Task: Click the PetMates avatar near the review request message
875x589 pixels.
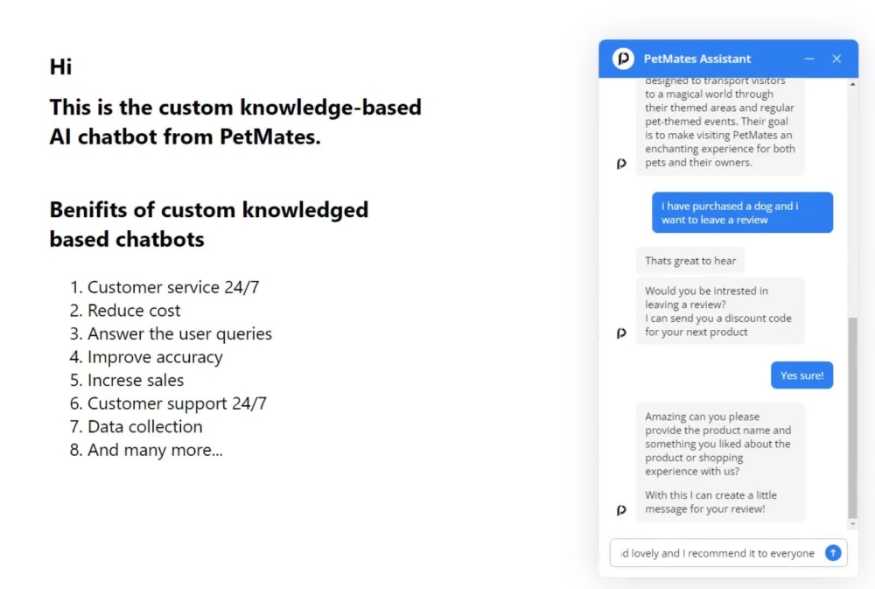Action: point(621,509)
